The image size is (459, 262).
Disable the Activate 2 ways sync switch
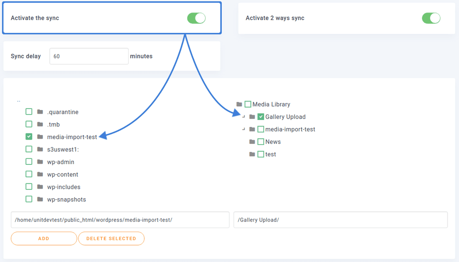(x=431, y=18)
